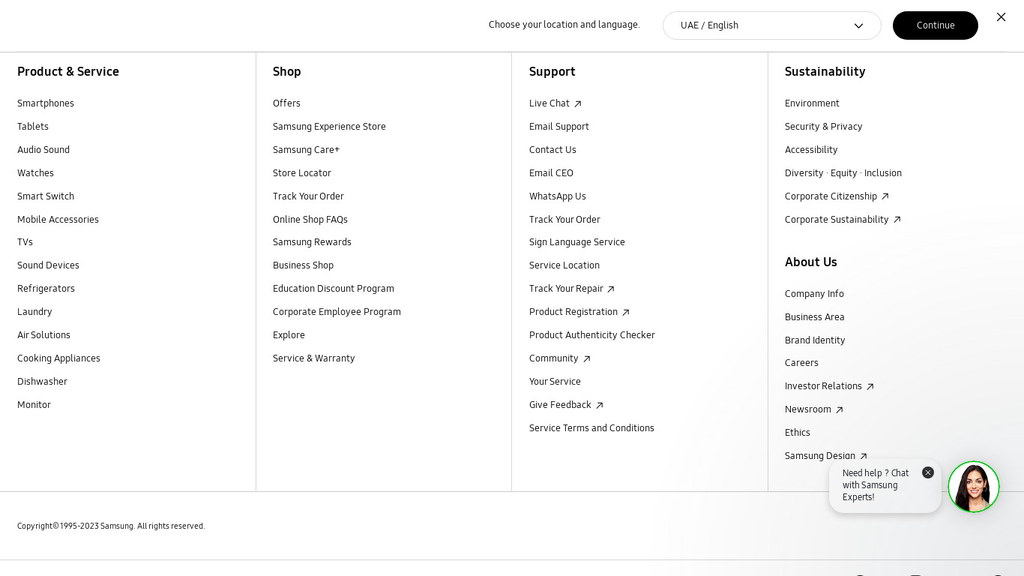Click Track Your Order under Shop
1024x576 pixels.
[308, 196]
